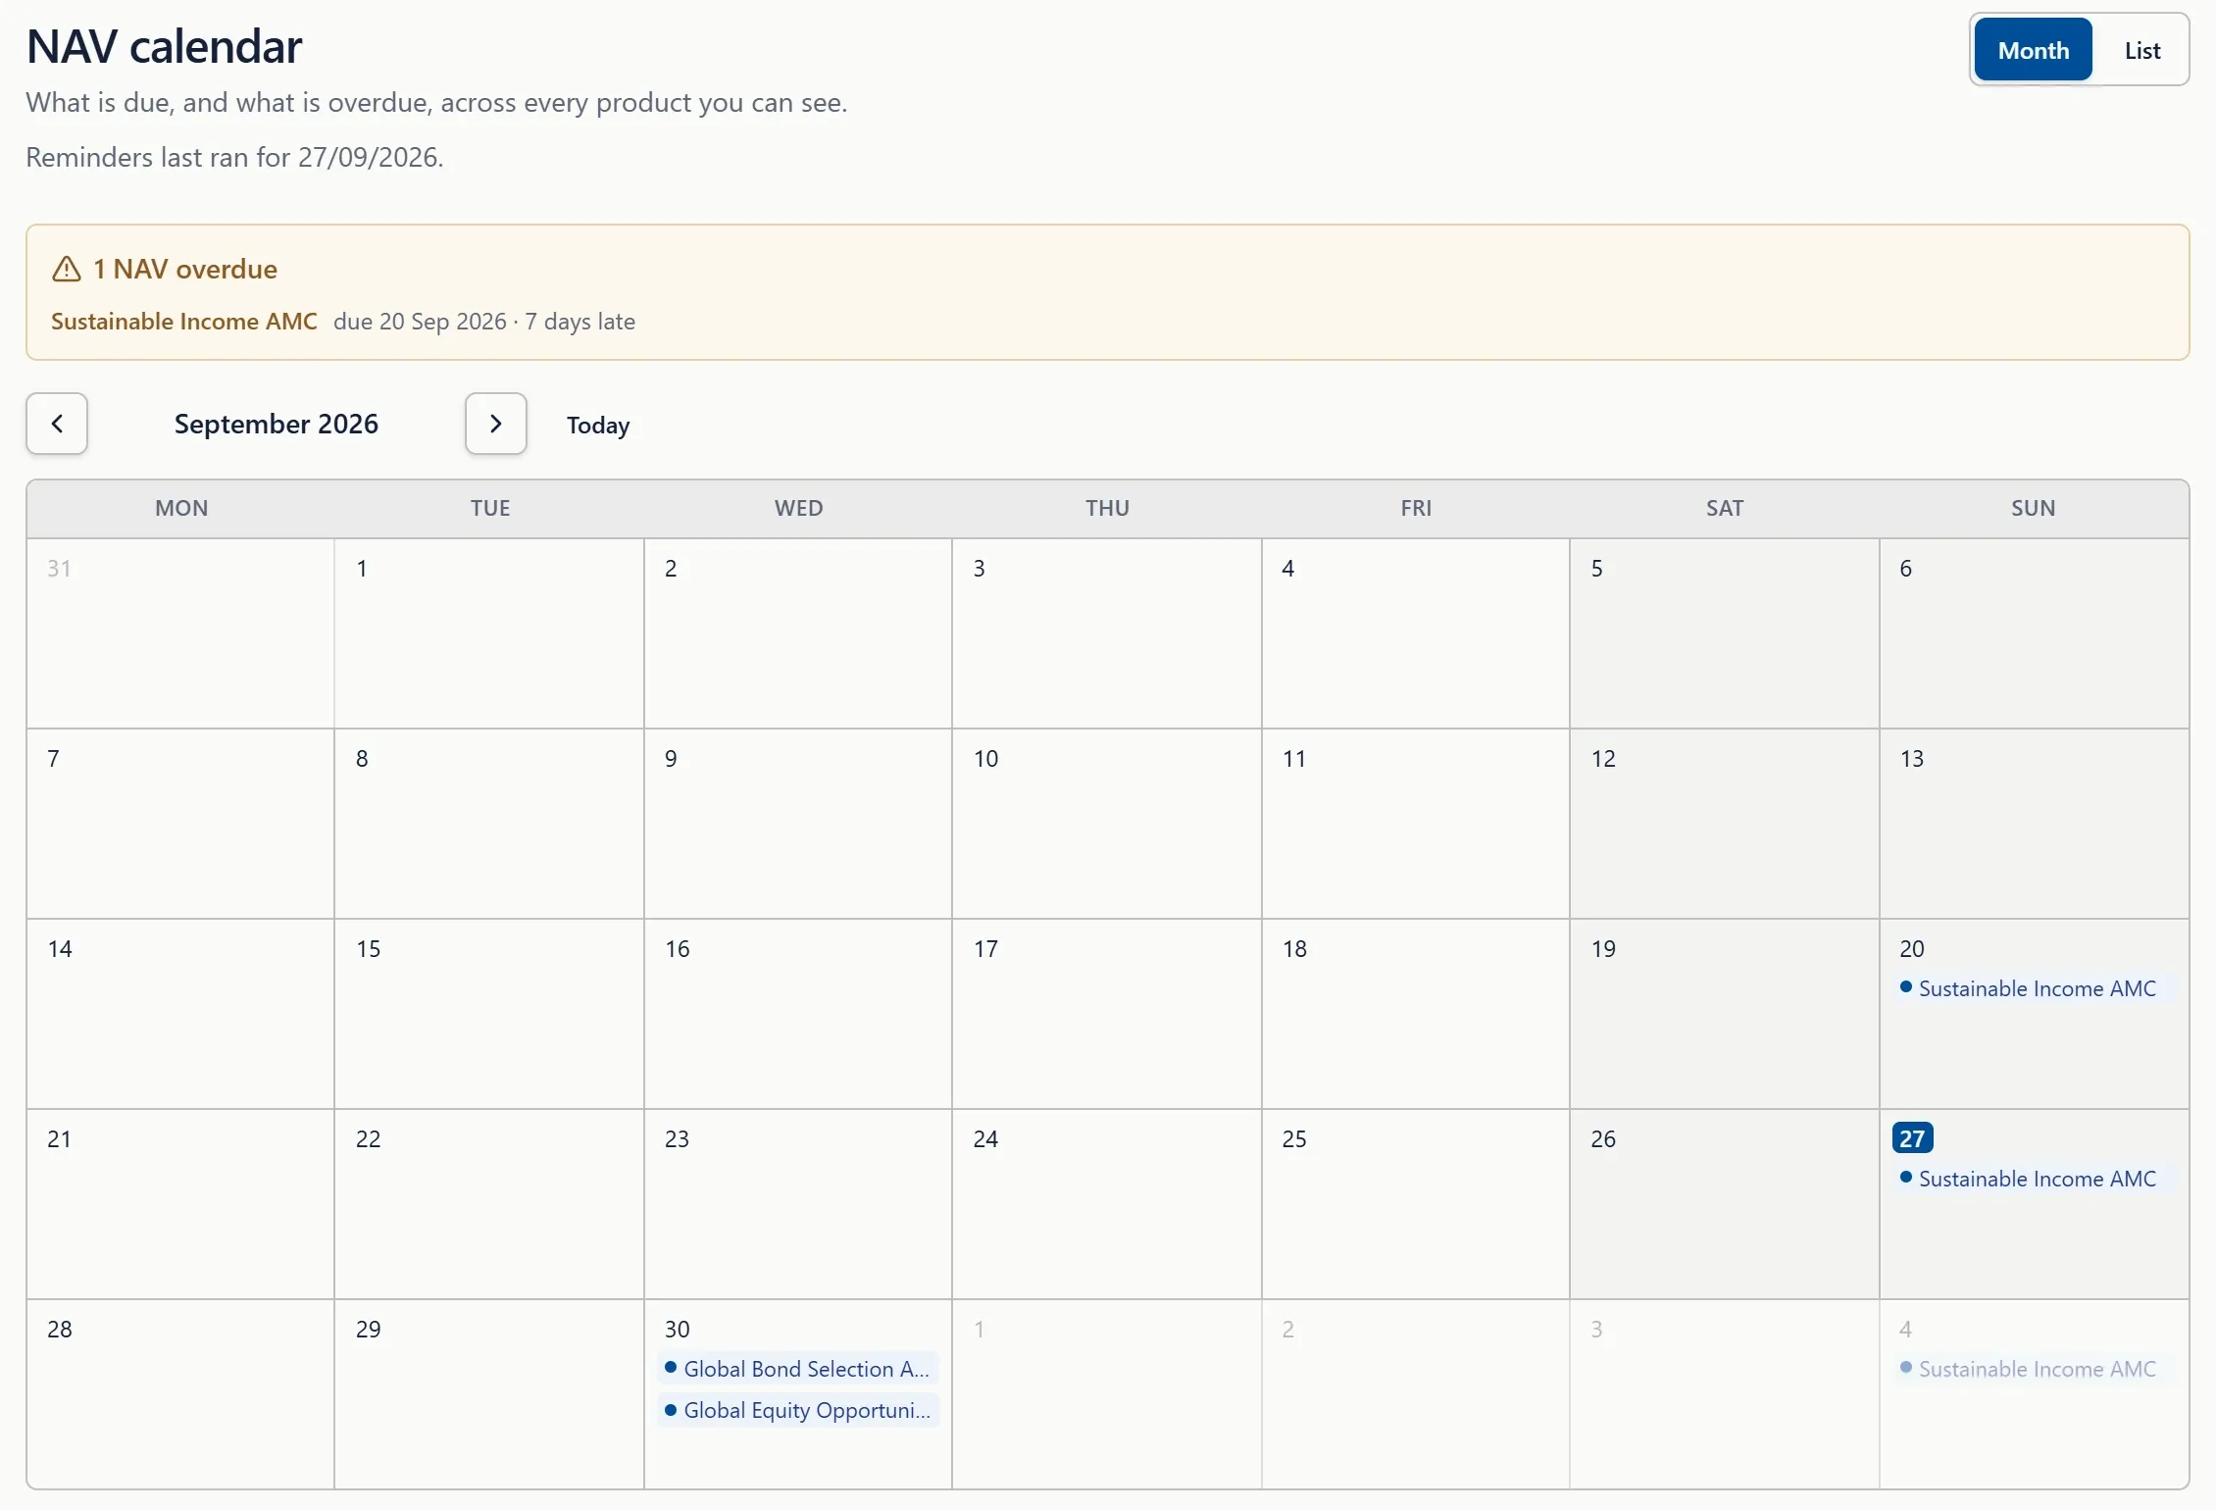Click day 20 number

(1912, 948)
